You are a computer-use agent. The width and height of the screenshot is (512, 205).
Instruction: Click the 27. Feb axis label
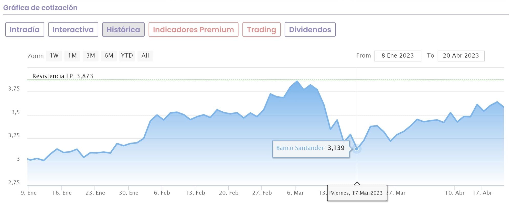click(262, 193)
